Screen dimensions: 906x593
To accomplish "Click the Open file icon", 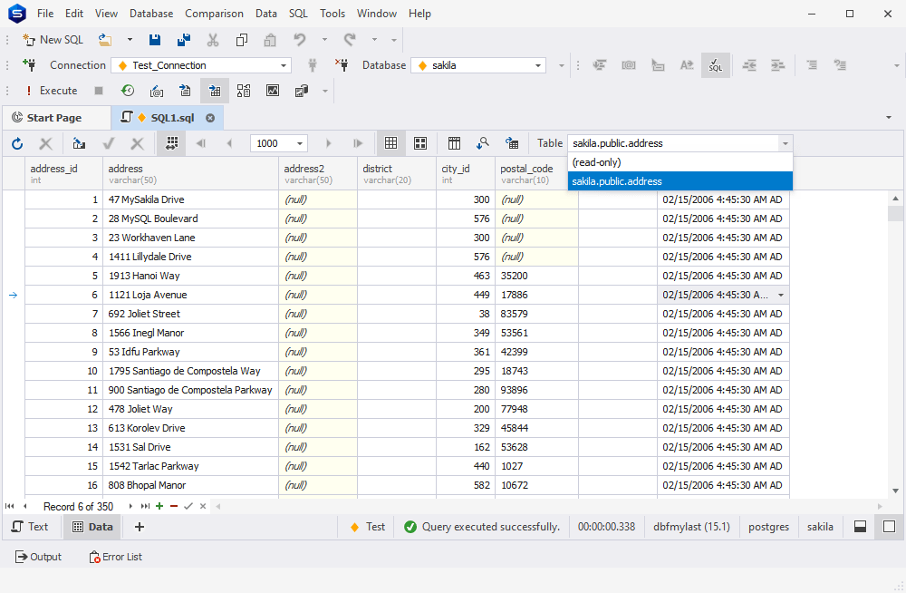I will pyautogui.click(x=104, y=40).
